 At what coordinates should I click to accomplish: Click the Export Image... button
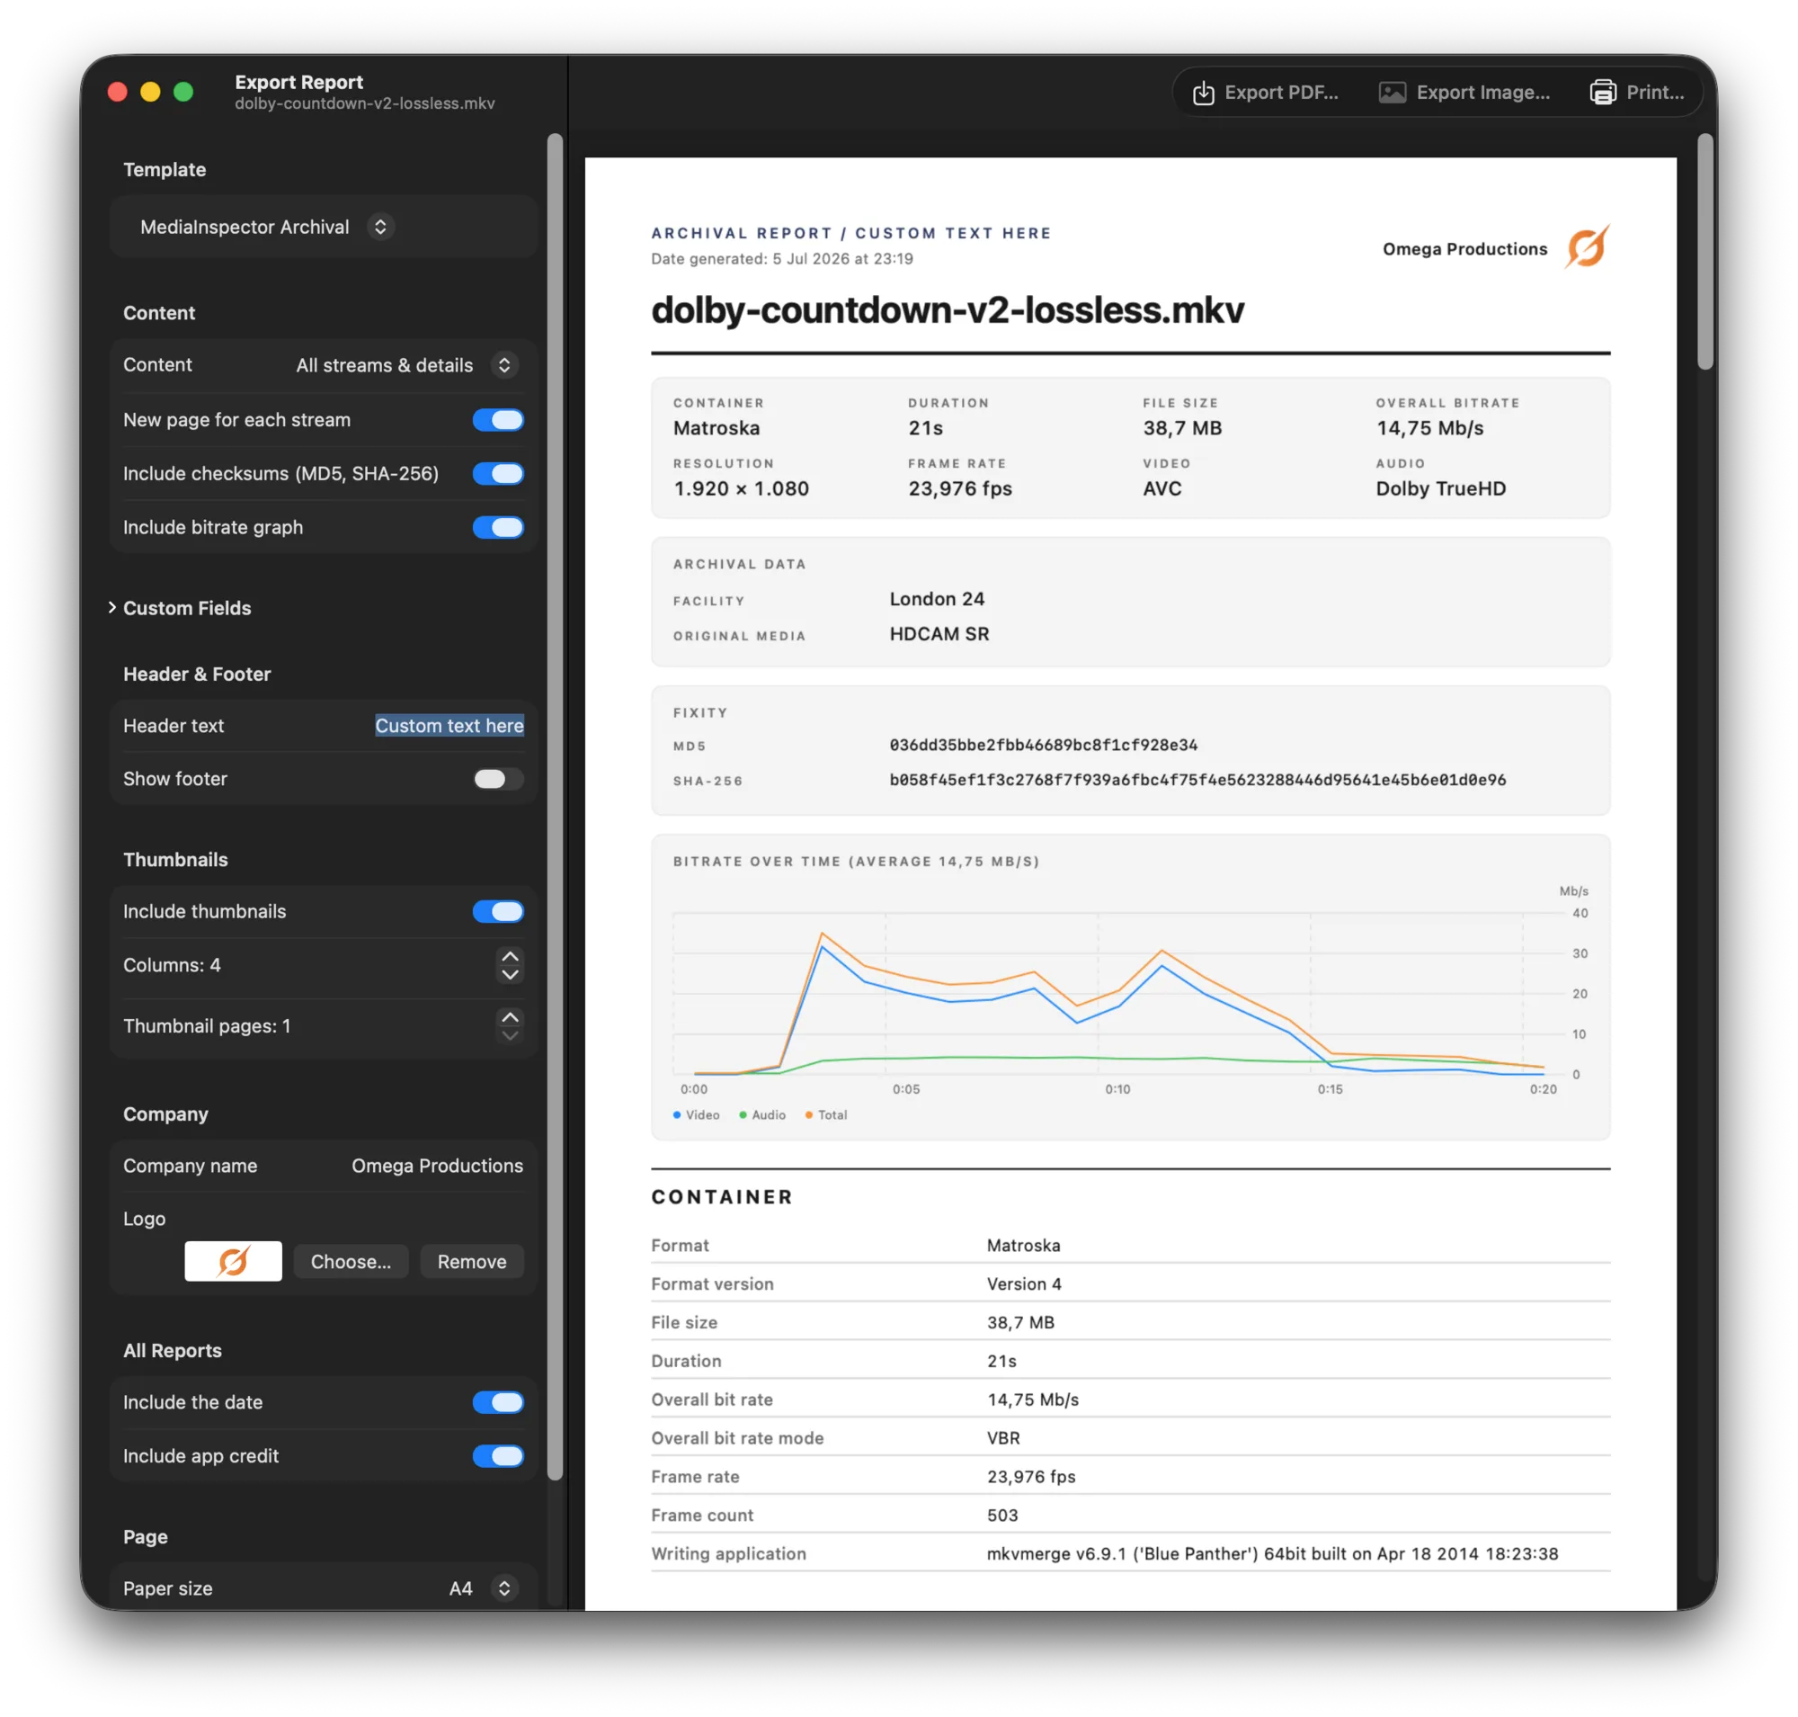(1464, 93)
